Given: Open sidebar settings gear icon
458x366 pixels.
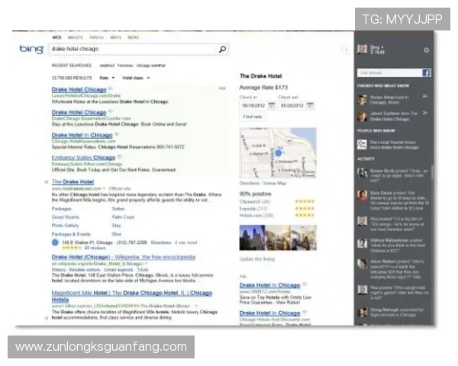Looking at the screenshot, I should point(426,50).
